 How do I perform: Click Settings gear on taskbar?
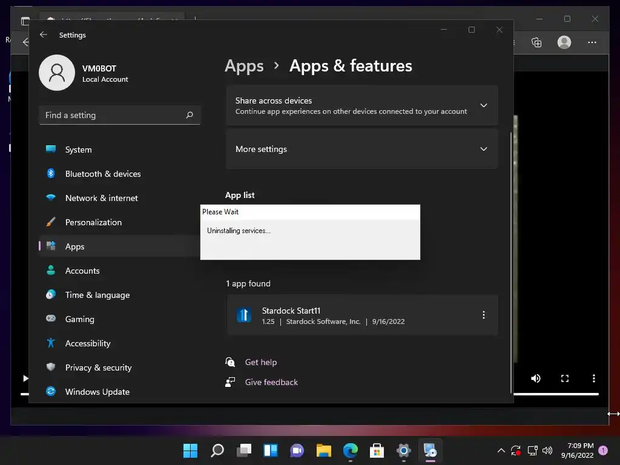tap(403, 450)
